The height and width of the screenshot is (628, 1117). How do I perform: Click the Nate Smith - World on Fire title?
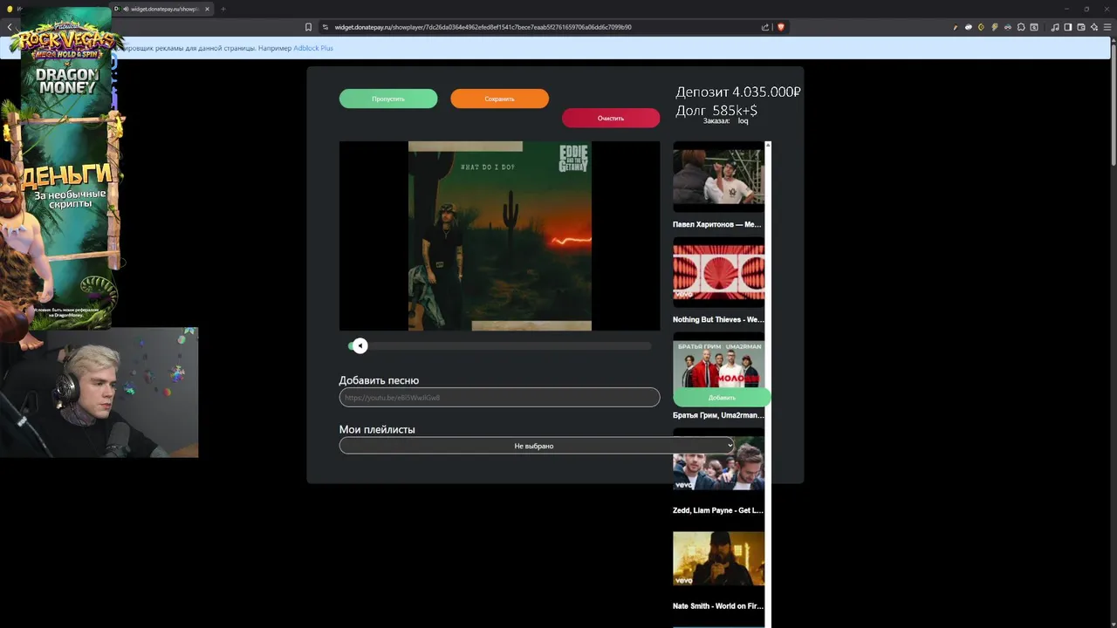[x=717, y=606]
